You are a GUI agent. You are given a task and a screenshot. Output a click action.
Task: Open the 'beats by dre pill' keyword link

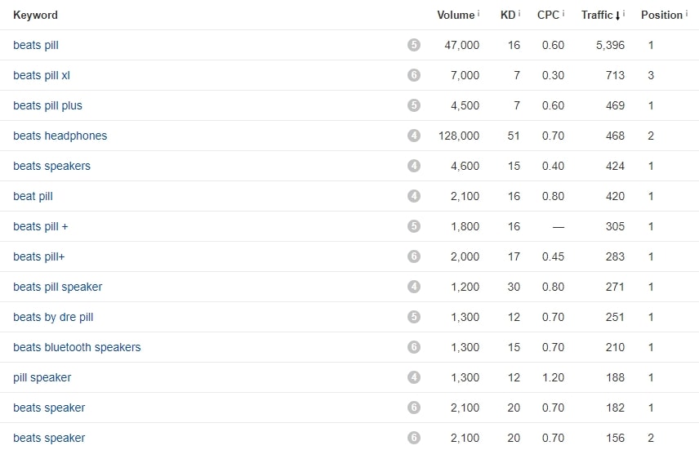pyautogui.click(x=53, y=317)
